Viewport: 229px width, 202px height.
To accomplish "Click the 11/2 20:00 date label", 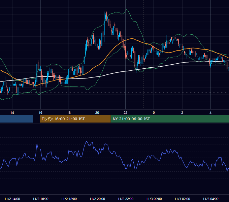I will pyautogui.click(x=97, y=199).
